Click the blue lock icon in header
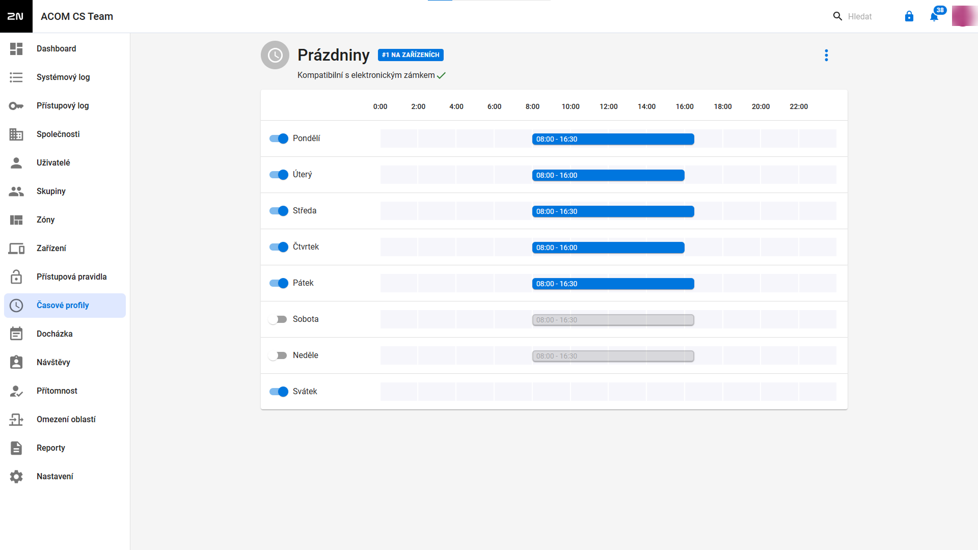 (909, 16)
